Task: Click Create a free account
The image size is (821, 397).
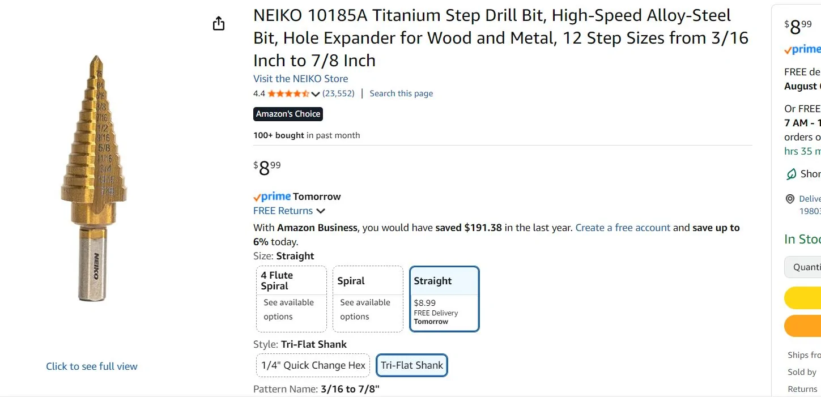Action: click(x=622, y=227)
